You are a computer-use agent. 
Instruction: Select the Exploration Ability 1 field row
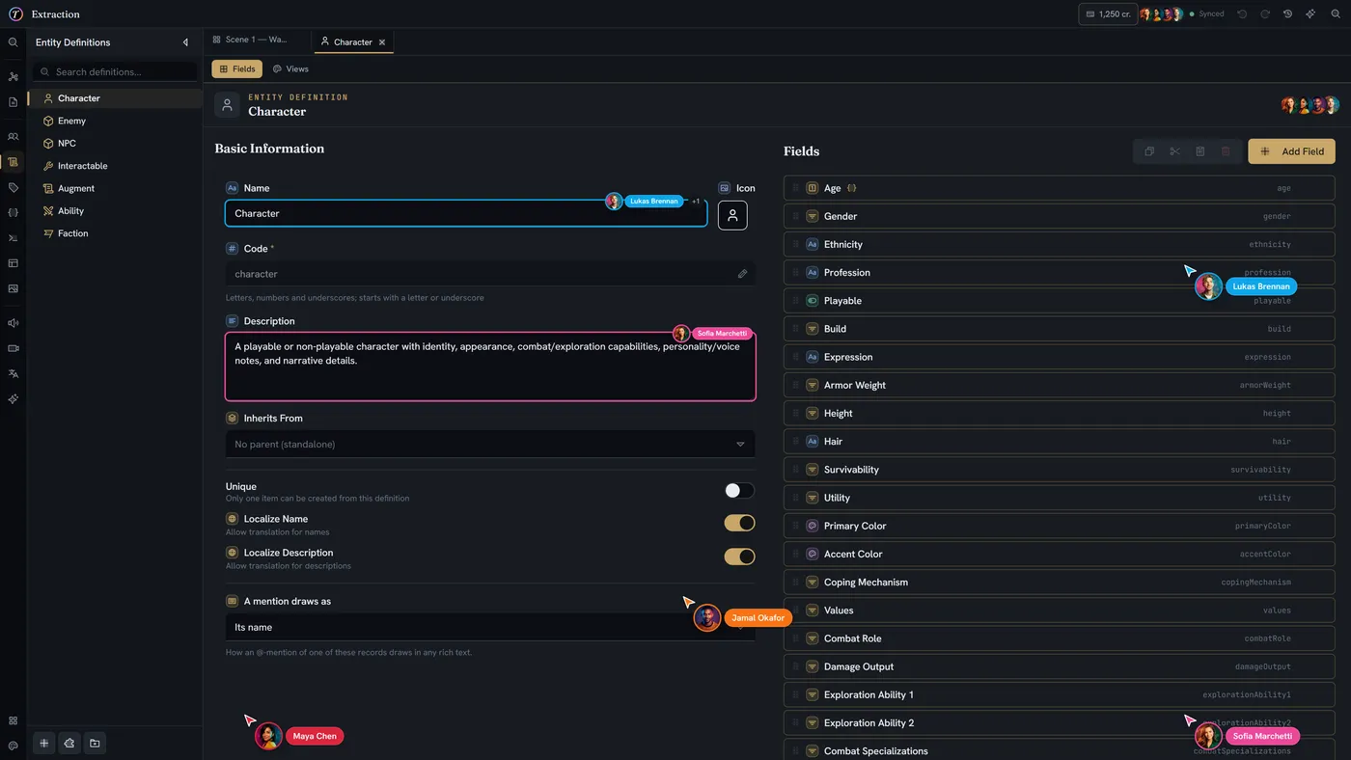coord(1060,694)
